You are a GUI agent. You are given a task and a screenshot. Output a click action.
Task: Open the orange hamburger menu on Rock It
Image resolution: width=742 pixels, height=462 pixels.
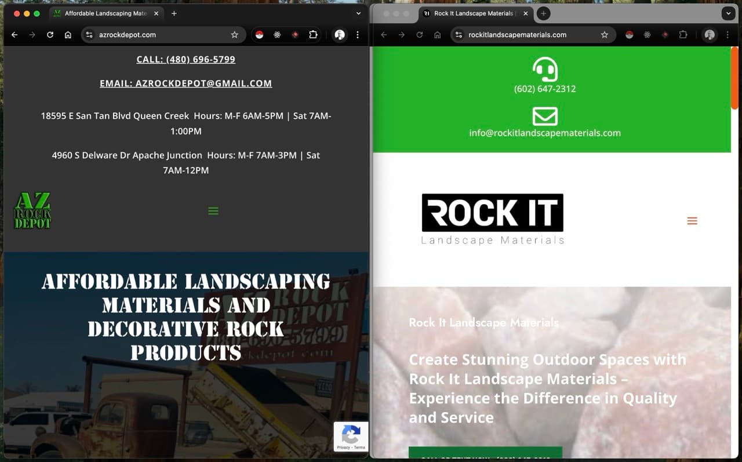coord(692,221)
